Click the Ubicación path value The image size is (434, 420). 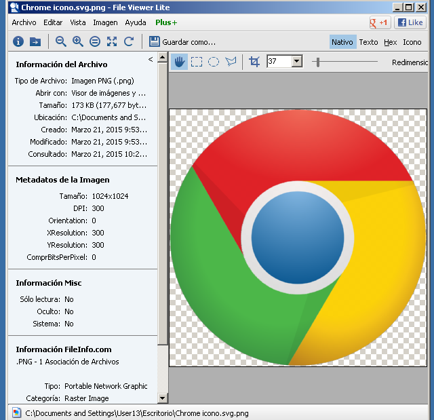click(108, 117)
